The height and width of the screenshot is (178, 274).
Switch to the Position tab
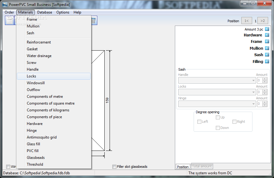[x=183, y=167]
